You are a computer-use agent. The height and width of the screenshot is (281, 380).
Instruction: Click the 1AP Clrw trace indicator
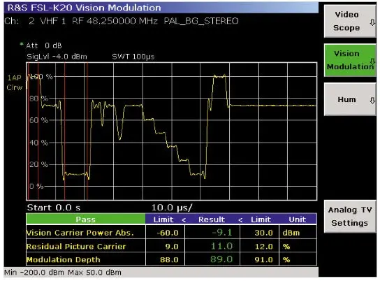[14, 82]
